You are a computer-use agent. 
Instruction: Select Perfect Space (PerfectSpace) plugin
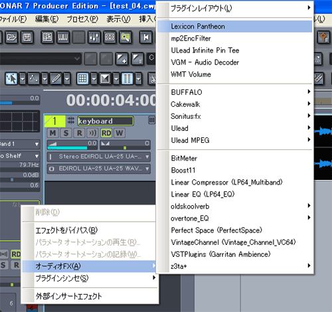[x=234, y=230]
